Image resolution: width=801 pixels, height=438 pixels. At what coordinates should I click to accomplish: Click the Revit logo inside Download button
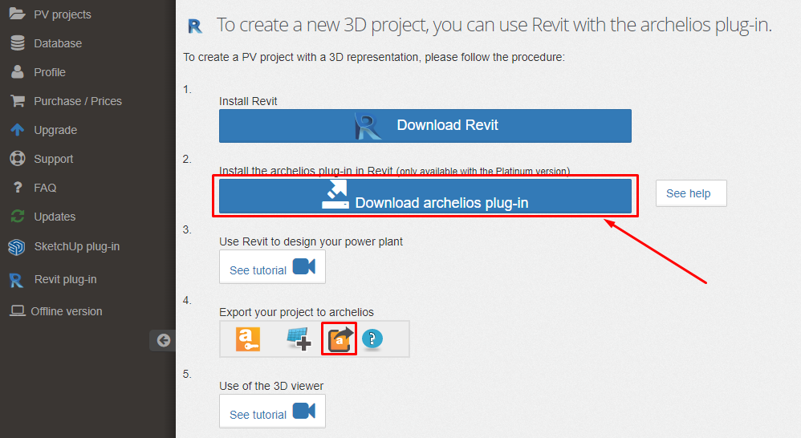click(368, 127)
